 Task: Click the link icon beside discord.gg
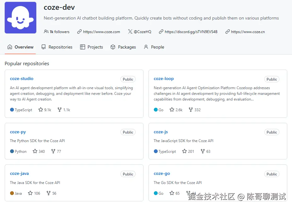pos(161,32)
